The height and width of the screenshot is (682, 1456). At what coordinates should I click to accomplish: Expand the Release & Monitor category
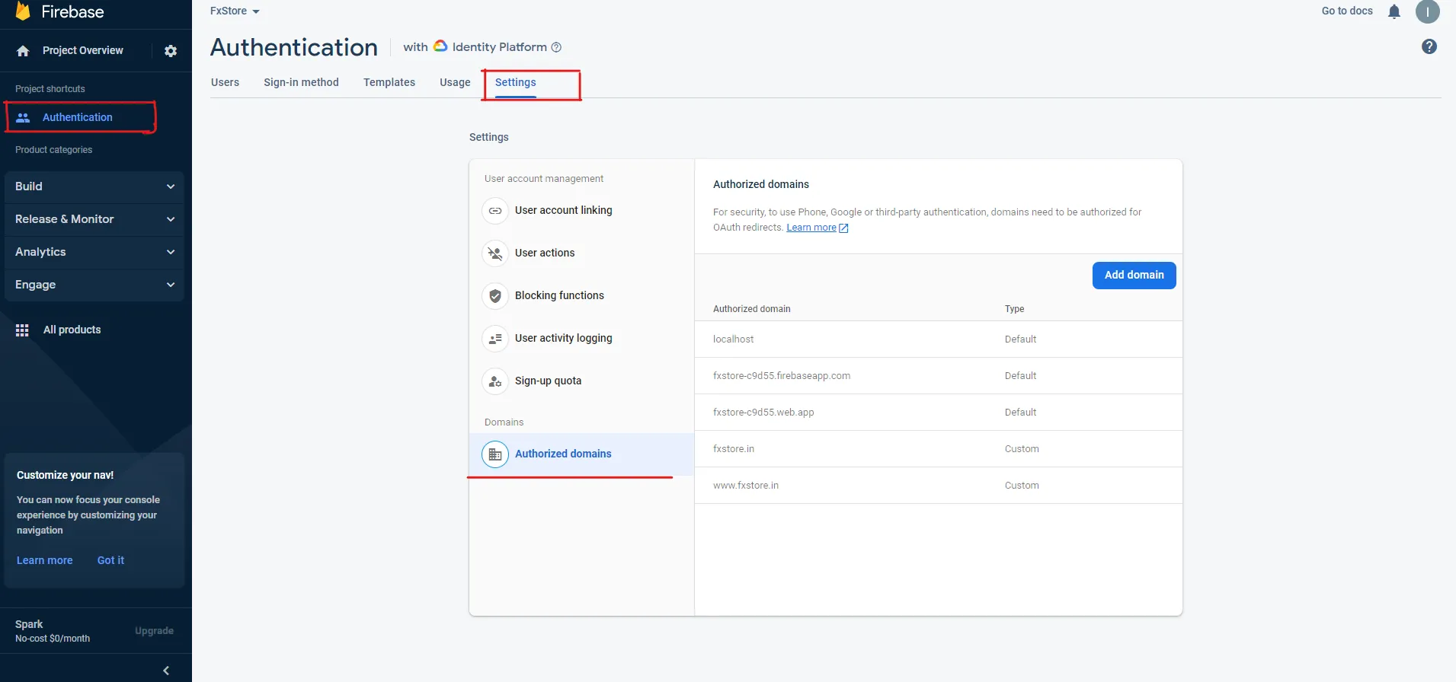[94, 219]
